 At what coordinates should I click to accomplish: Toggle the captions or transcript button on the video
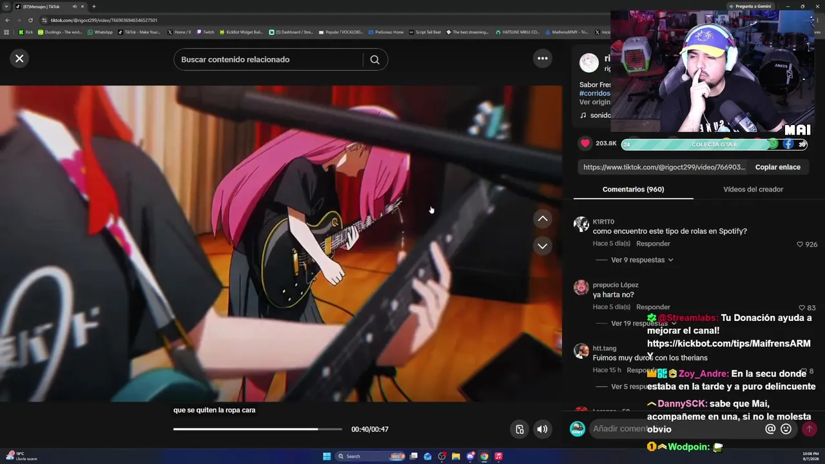click(519, 429)
